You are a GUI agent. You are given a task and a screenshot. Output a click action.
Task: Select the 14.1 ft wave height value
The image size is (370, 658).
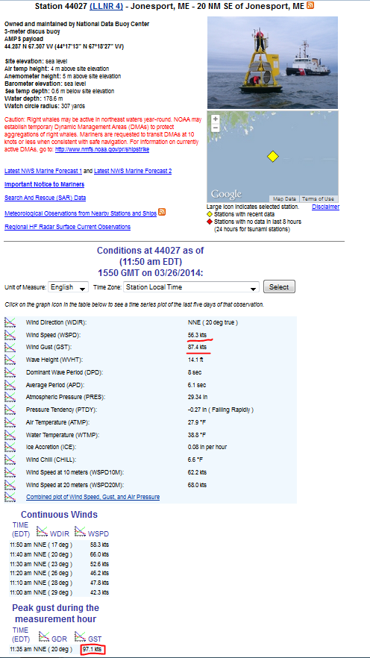195,360
